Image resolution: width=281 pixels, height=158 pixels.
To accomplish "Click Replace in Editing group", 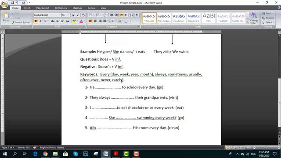I will click(268, 18).
